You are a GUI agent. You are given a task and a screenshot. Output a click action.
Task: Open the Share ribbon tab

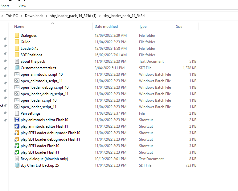[5, 6]
